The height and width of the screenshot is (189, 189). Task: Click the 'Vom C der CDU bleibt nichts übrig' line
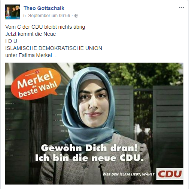click(45, 27)
